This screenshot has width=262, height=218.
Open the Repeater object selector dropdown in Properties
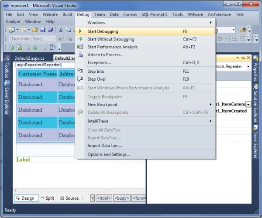point(248,67)
